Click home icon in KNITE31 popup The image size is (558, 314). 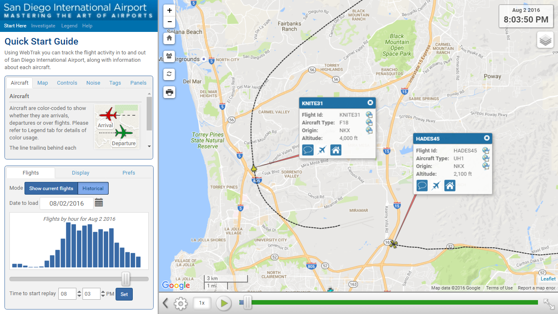[336, 150]
